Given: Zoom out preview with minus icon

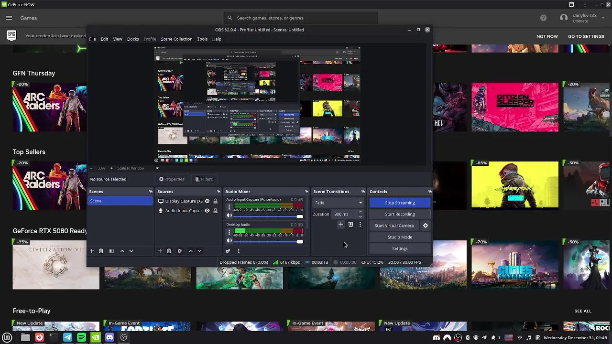Looking at the screenshot, I should point(91,168).
